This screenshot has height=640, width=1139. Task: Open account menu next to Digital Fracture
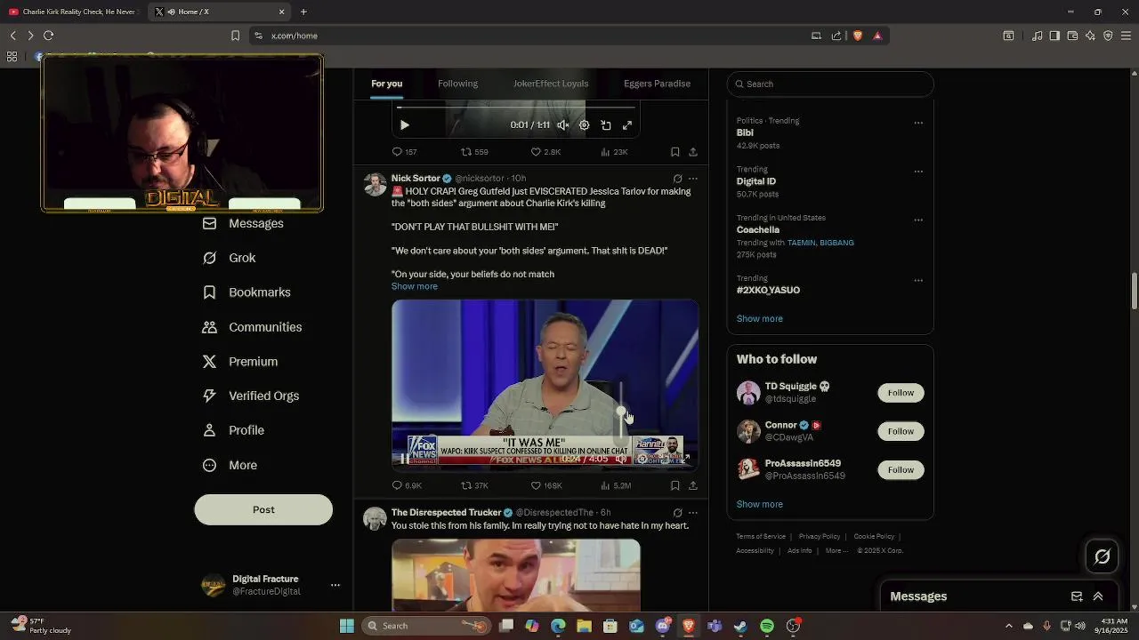point(335,585)
